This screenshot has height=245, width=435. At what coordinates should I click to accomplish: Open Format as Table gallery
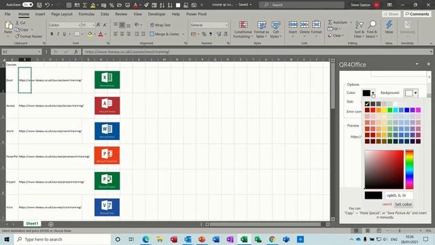tap(261, 29)
